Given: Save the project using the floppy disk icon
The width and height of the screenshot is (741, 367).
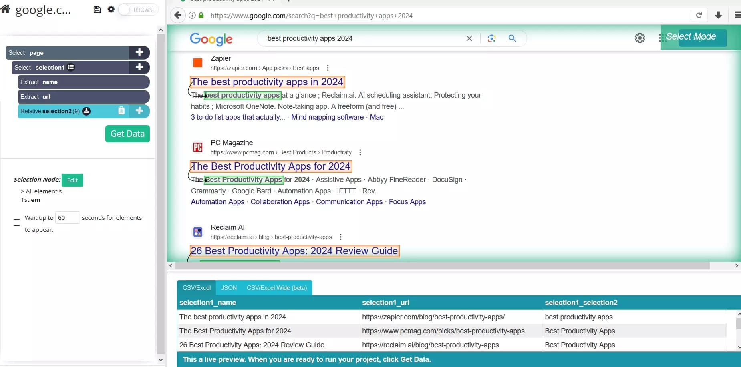Looking at the screenshot, I should (97, 10).
